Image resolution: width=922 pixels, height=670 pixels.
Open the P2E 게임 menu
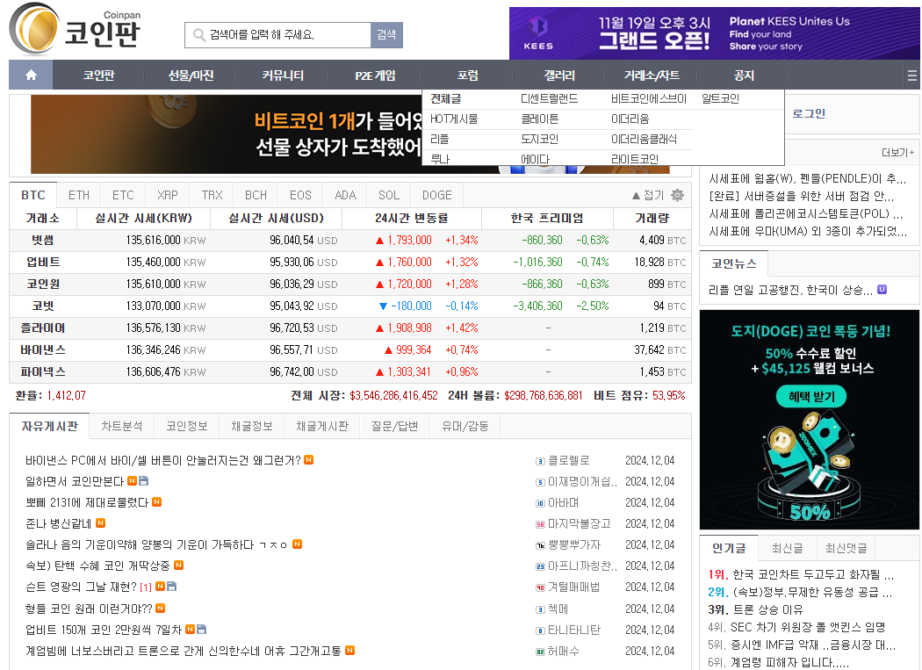point(375,76)
